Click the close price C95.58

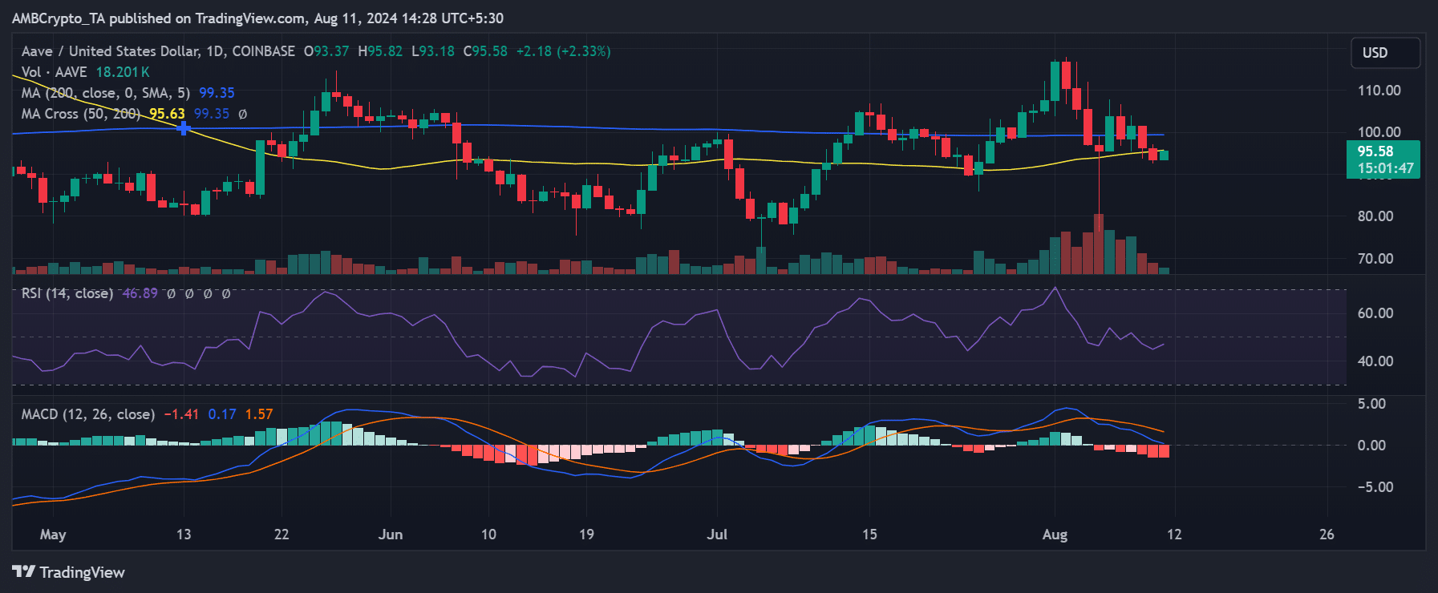(485, 51)
